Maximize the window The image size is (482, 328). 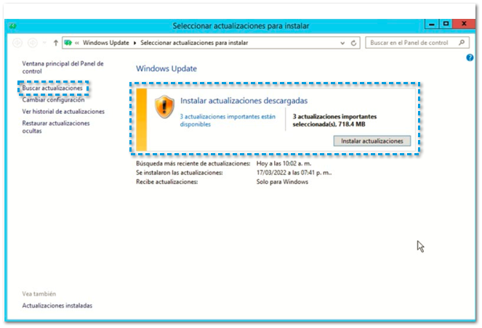click(x=446, y=24)
